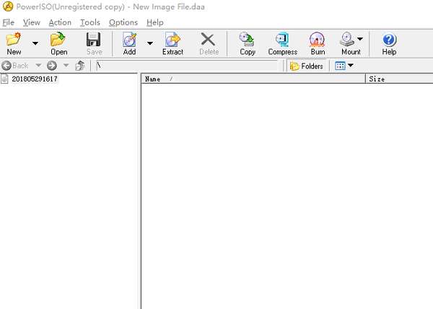Click the Forward navigation arrow icon
This screenshot has height=309, width=433.
(52, 66)
